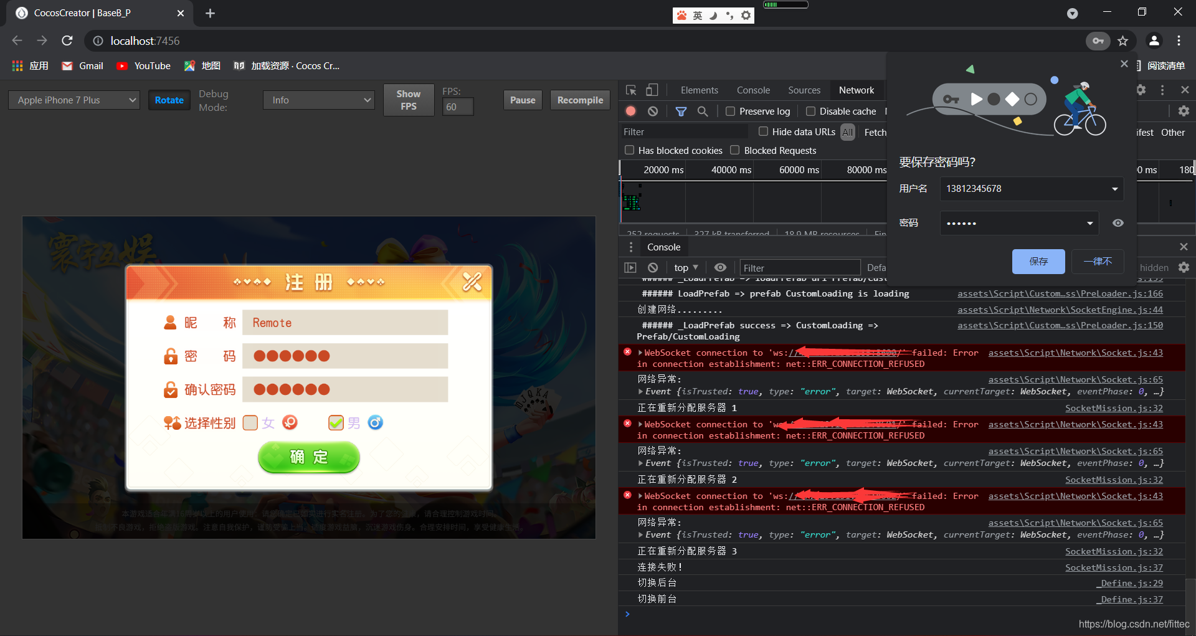The image size is (1196, 636).
Task: Switch to the Sources tab
Action: tap(804, 90)
